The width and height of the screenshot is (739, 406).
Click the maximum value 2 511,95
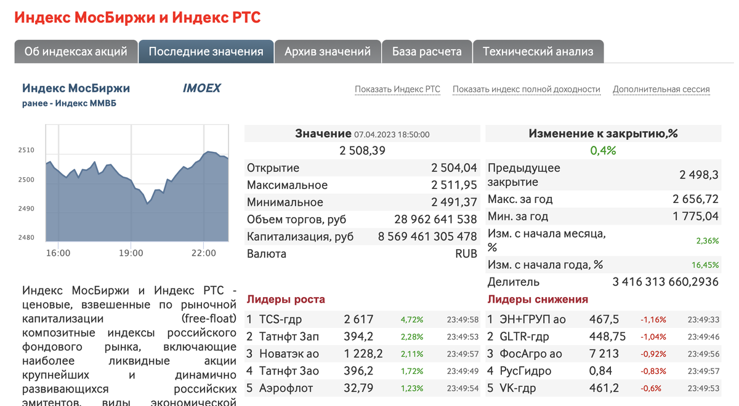[454, 185]
